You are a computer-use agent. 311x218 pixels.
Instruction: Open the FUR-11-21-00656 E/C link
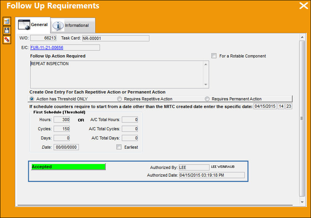[47, 48]
